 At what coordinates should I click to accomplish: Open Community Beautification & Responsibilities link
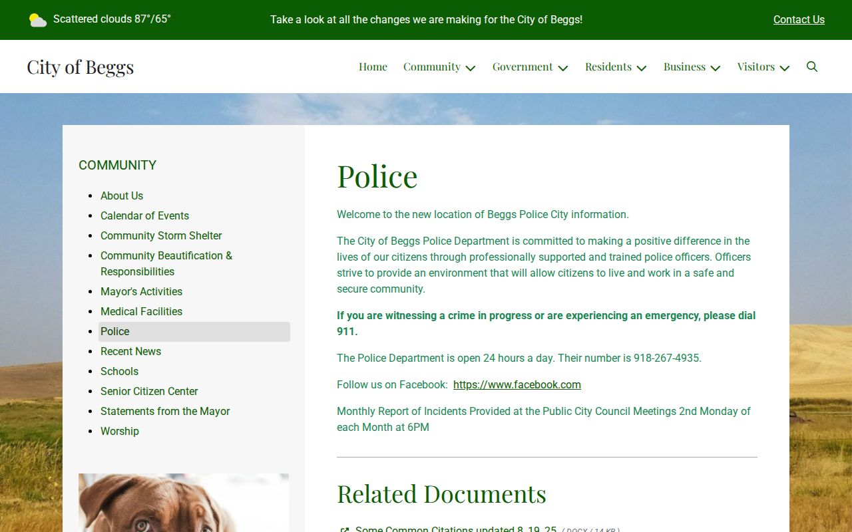point(166,263)
